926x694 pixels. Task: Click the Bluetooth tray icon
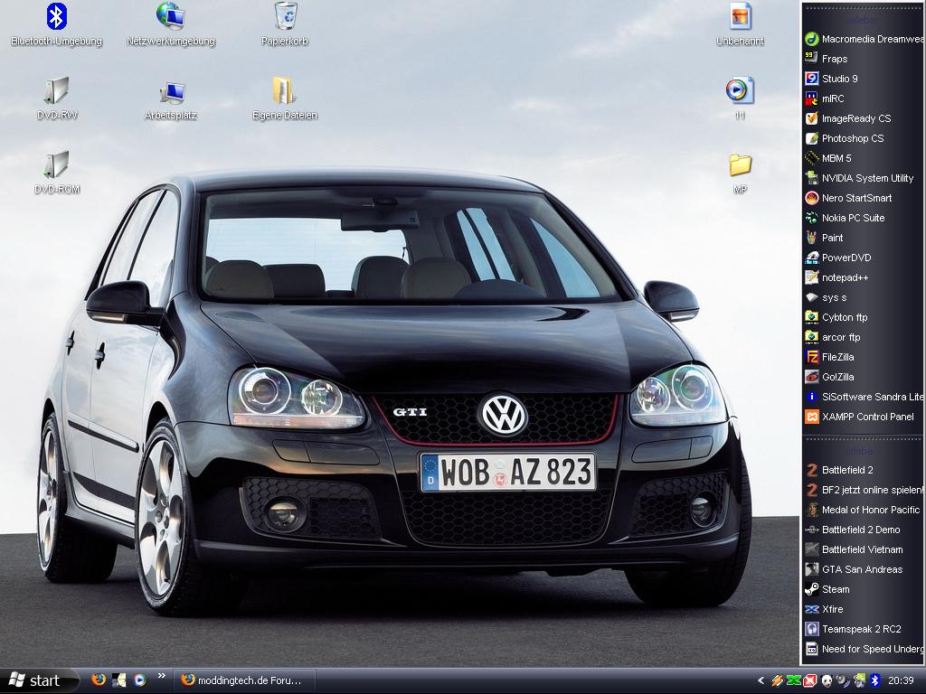pos(874,680)
